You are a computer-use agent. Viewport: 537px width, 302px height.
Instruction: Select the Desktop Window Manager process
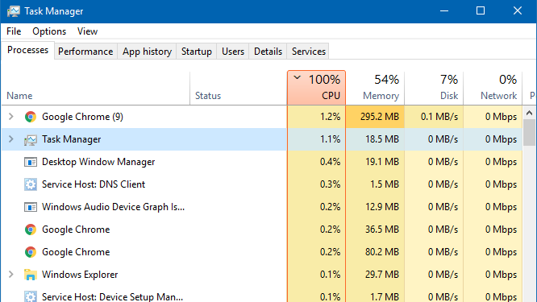coord(98,162)
